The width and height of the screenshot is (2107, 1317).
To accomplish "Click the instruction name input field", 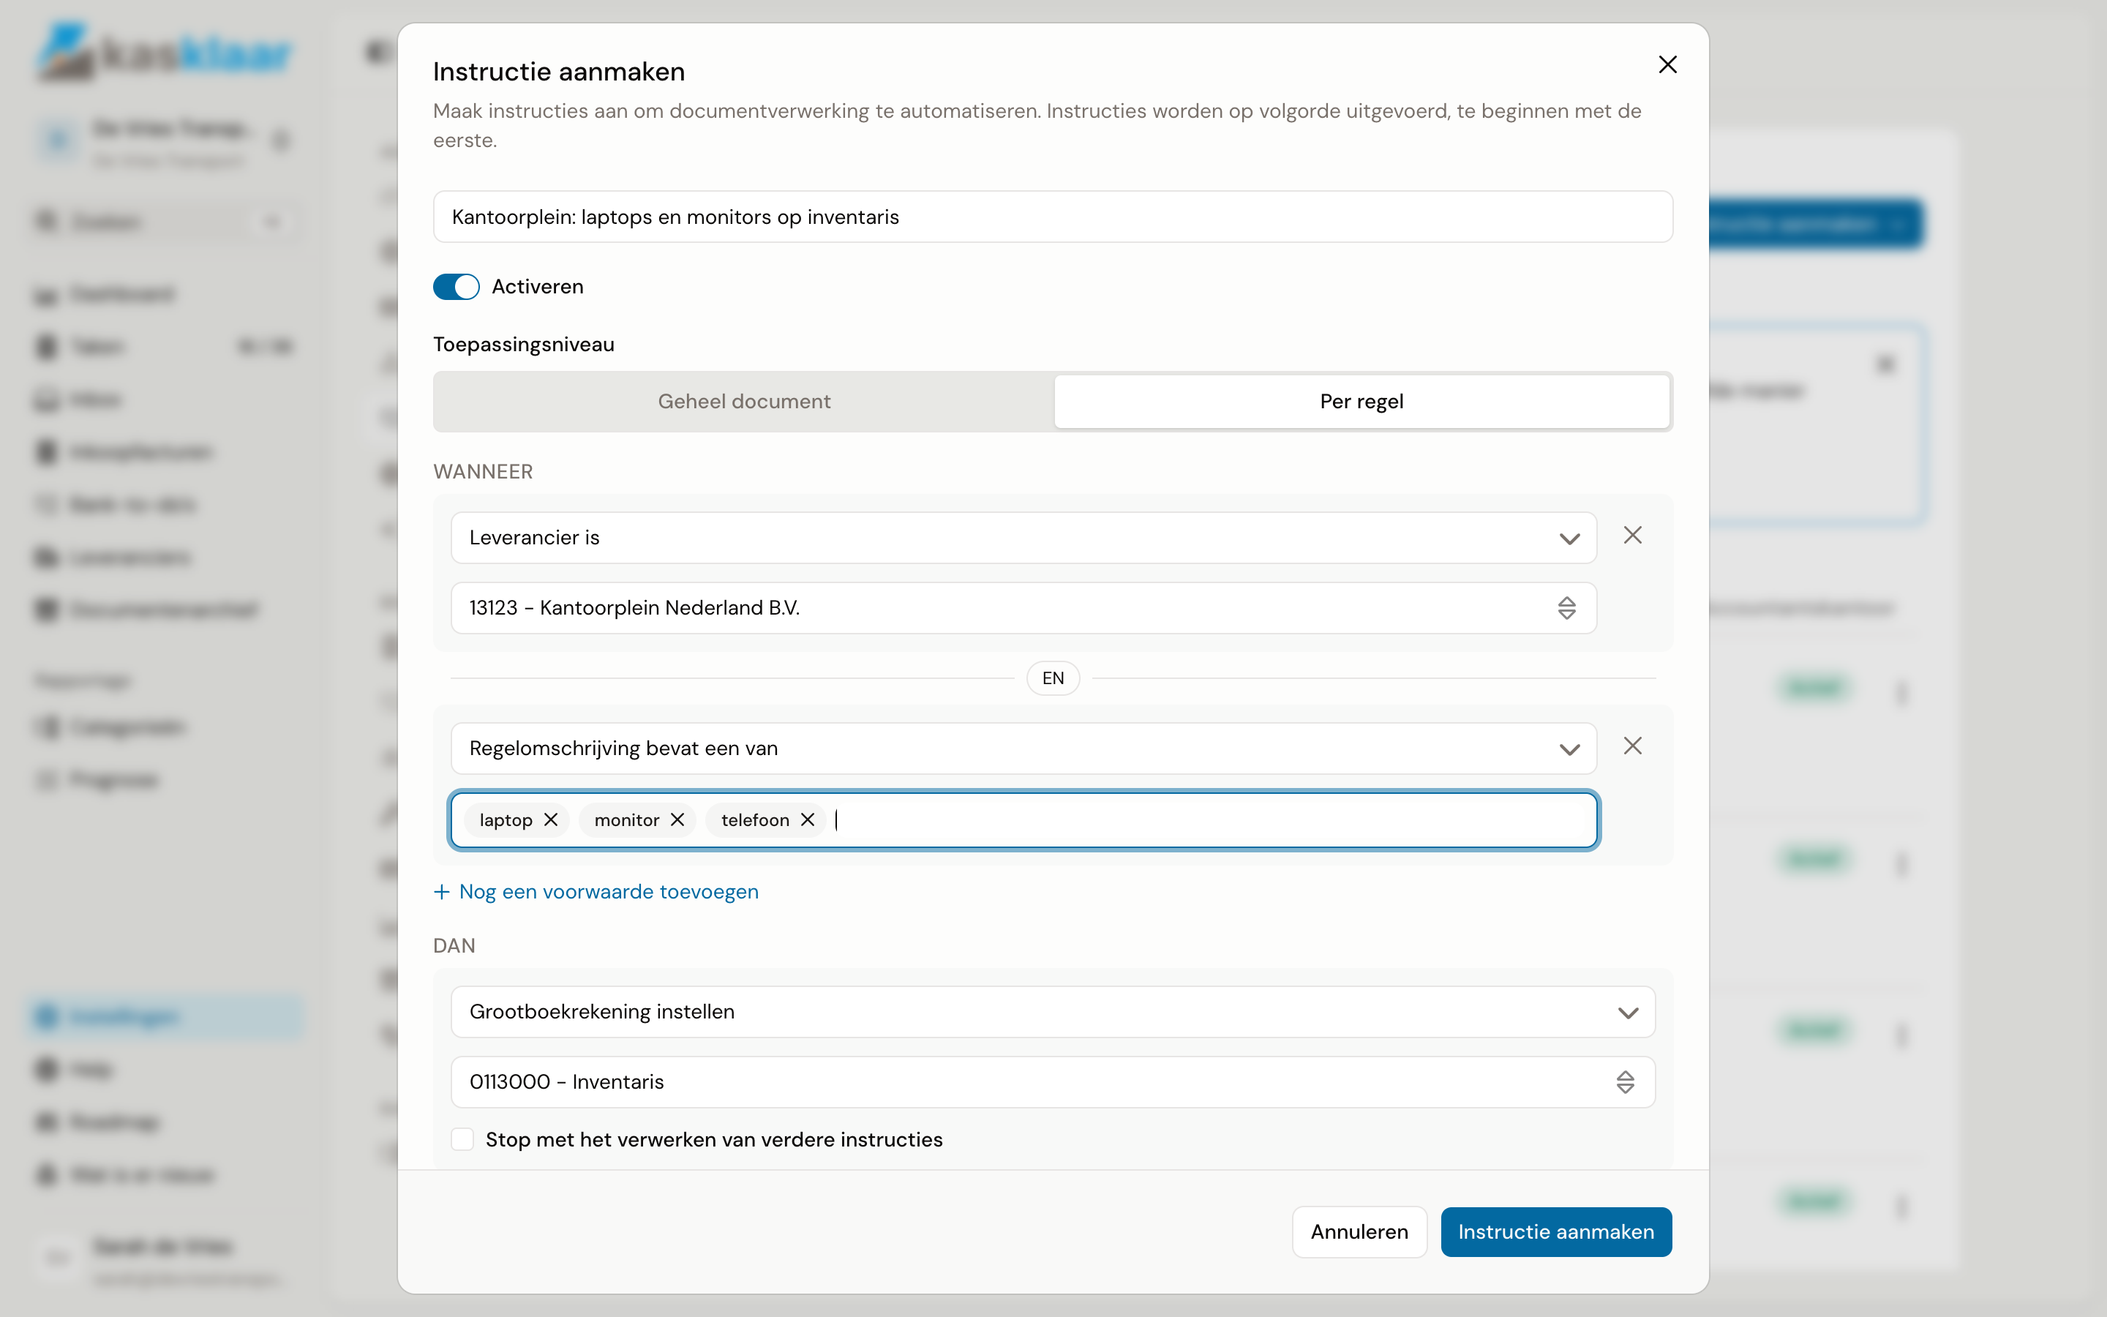I will (1053, 217).
